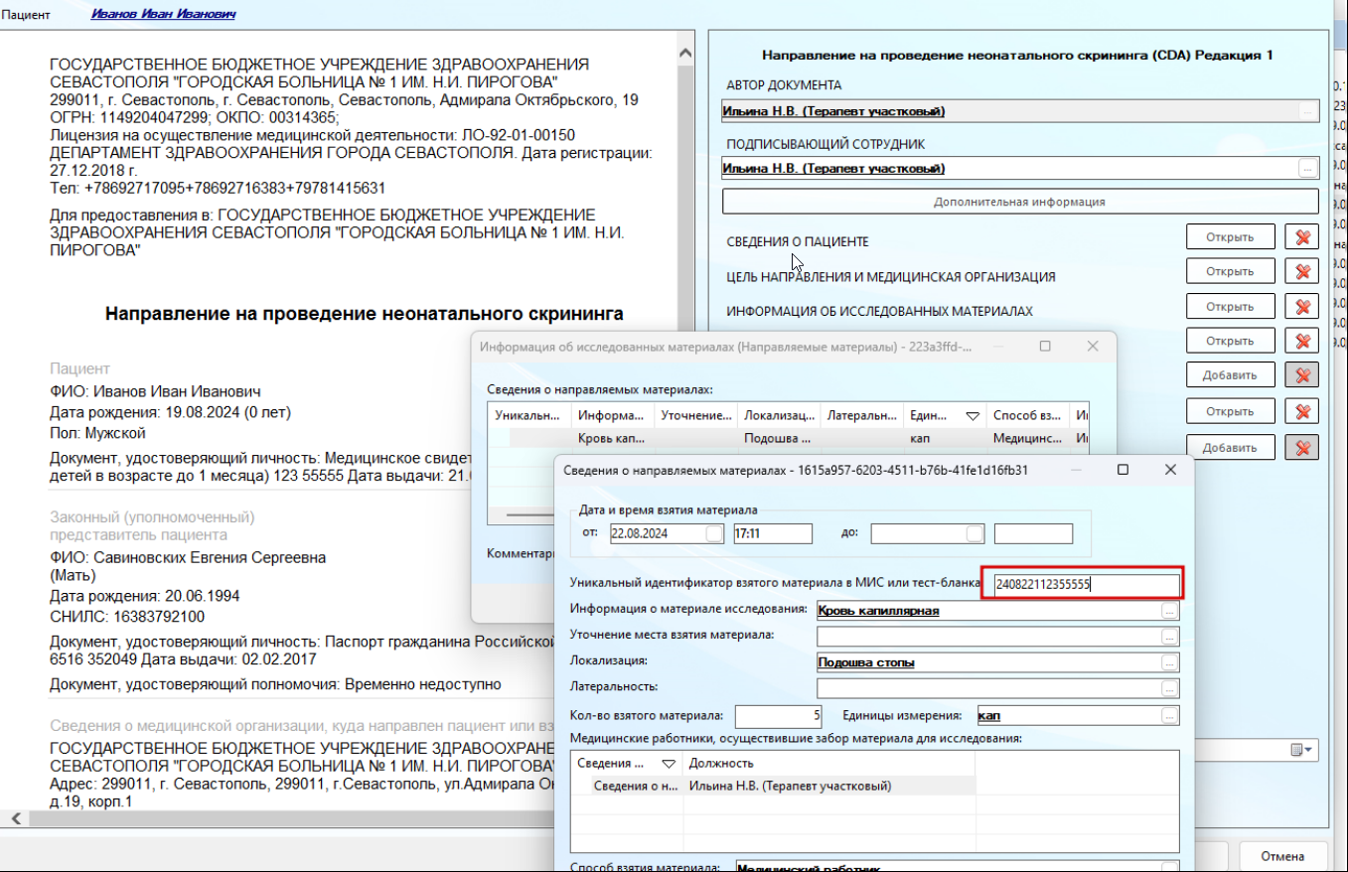This screenshot has height=872, width=1348.
Task: Open filter arrow on 'Сведения ...' column header
Action: pos(668,764)
